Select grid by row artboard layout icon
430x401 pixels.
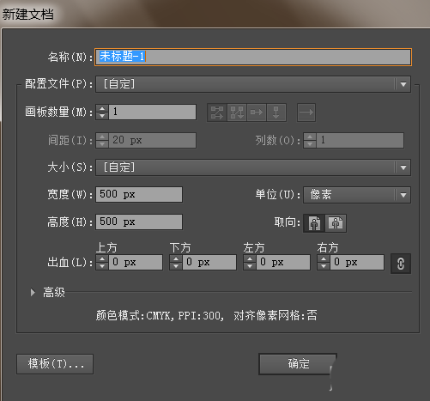point(217,112)
